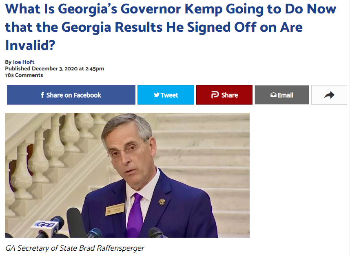Open the Georgia Governor Kemp headline
The height and width of the screenshot is (256, 350).
(171, 27)
